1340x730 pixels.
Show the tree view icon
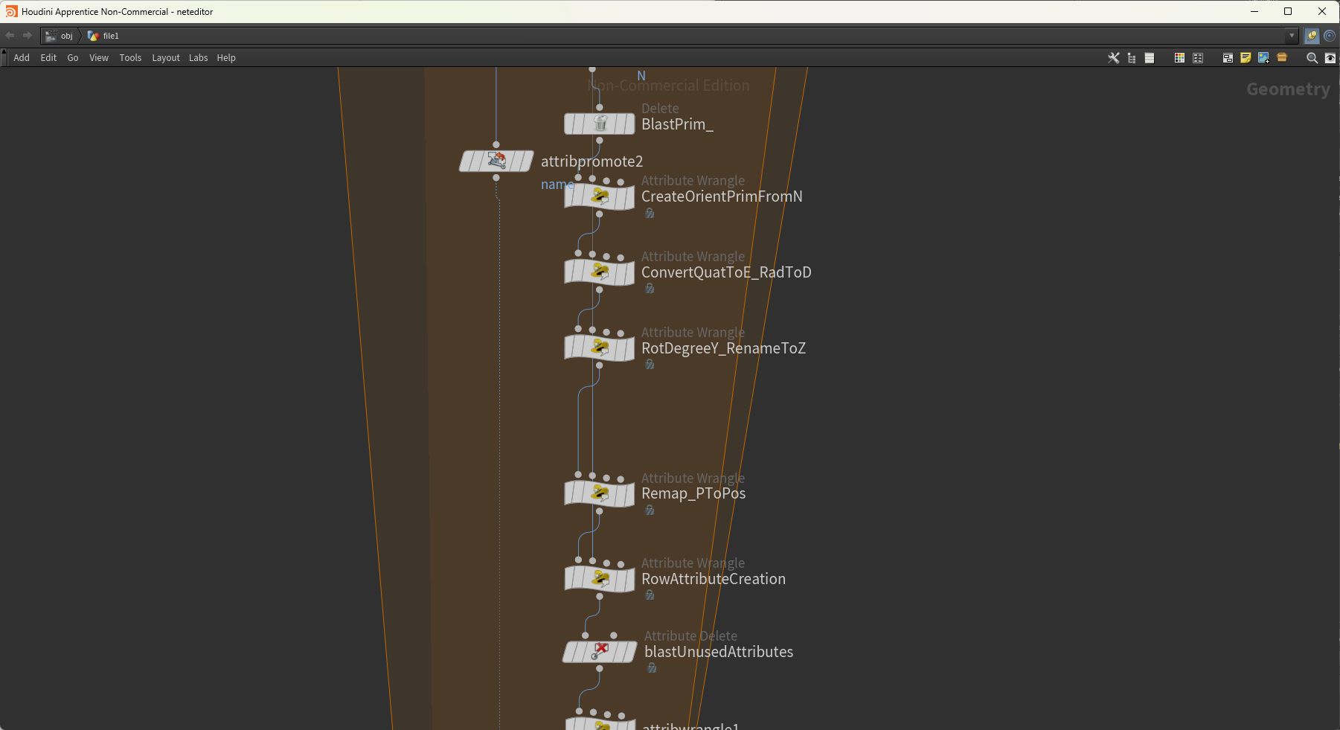click(x=1132, y=58)
